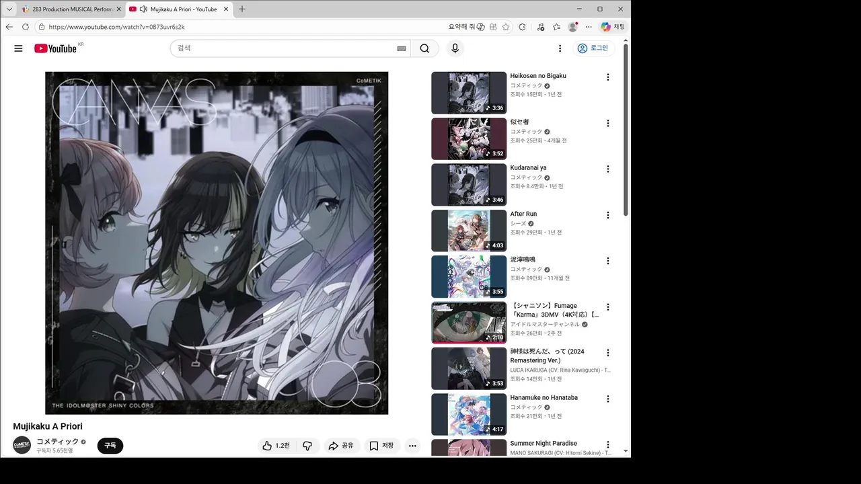The height and width of the screenshot is (484, 861).
Task: Open options menu for Hanamuke no Hanataba
Action: click(607, 399)
